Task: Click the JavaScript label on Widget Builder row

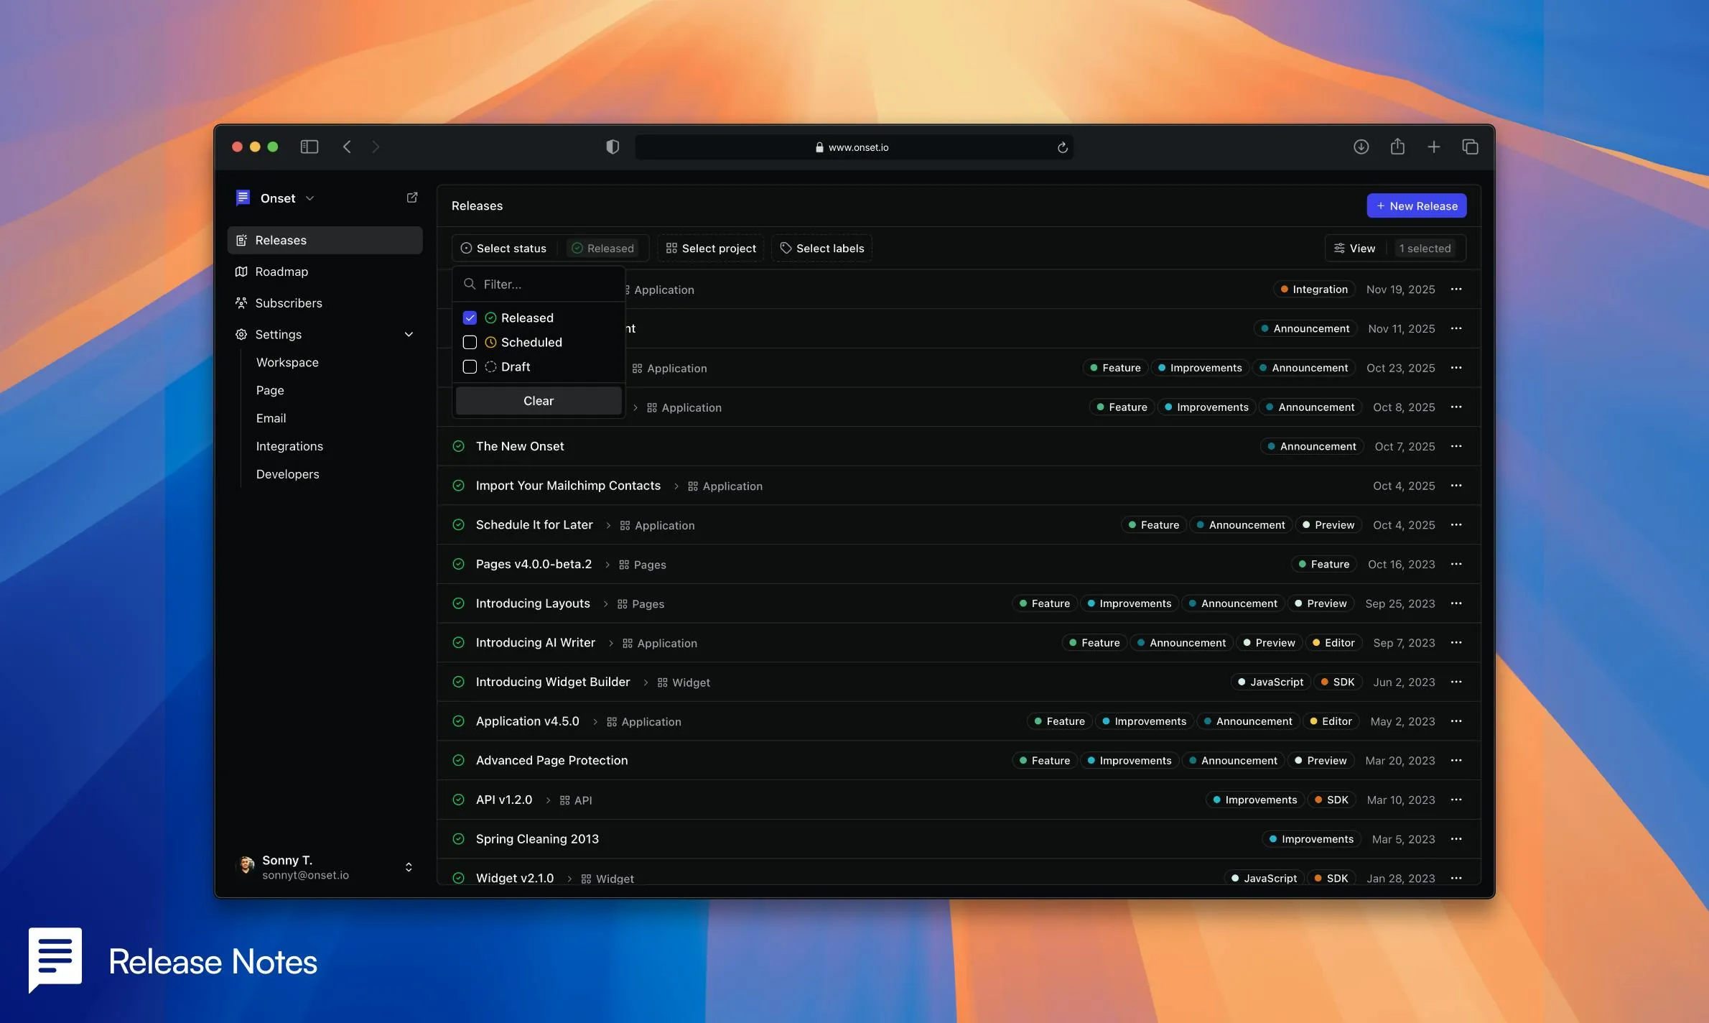Action: pos(1270,682)
